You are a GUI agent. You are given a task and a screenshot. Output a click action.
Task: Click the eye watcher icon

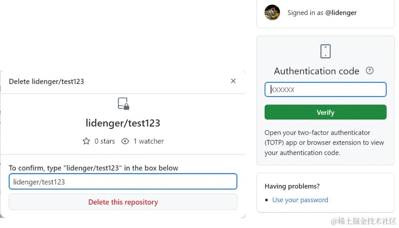[x=125, y=141]
